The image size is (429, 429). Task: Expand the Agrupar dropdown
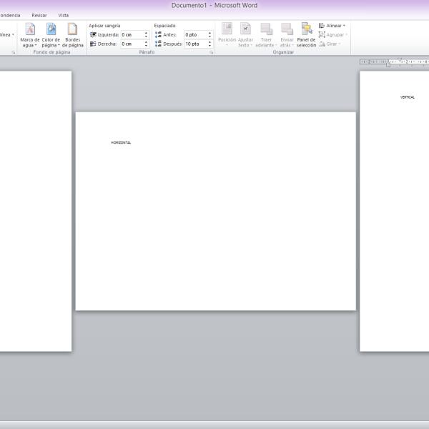[333, 35]
